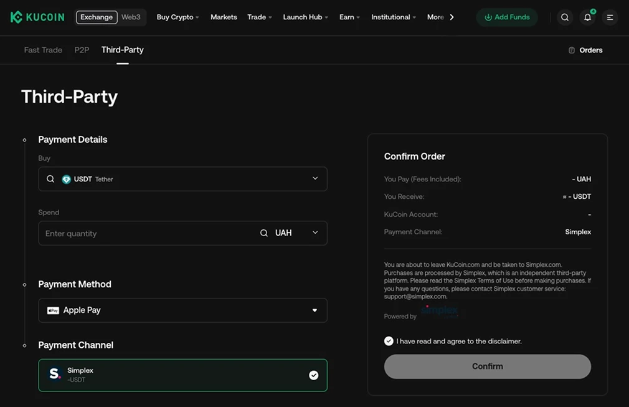Click the search magnifier inside the Spend field

[263, 232]
